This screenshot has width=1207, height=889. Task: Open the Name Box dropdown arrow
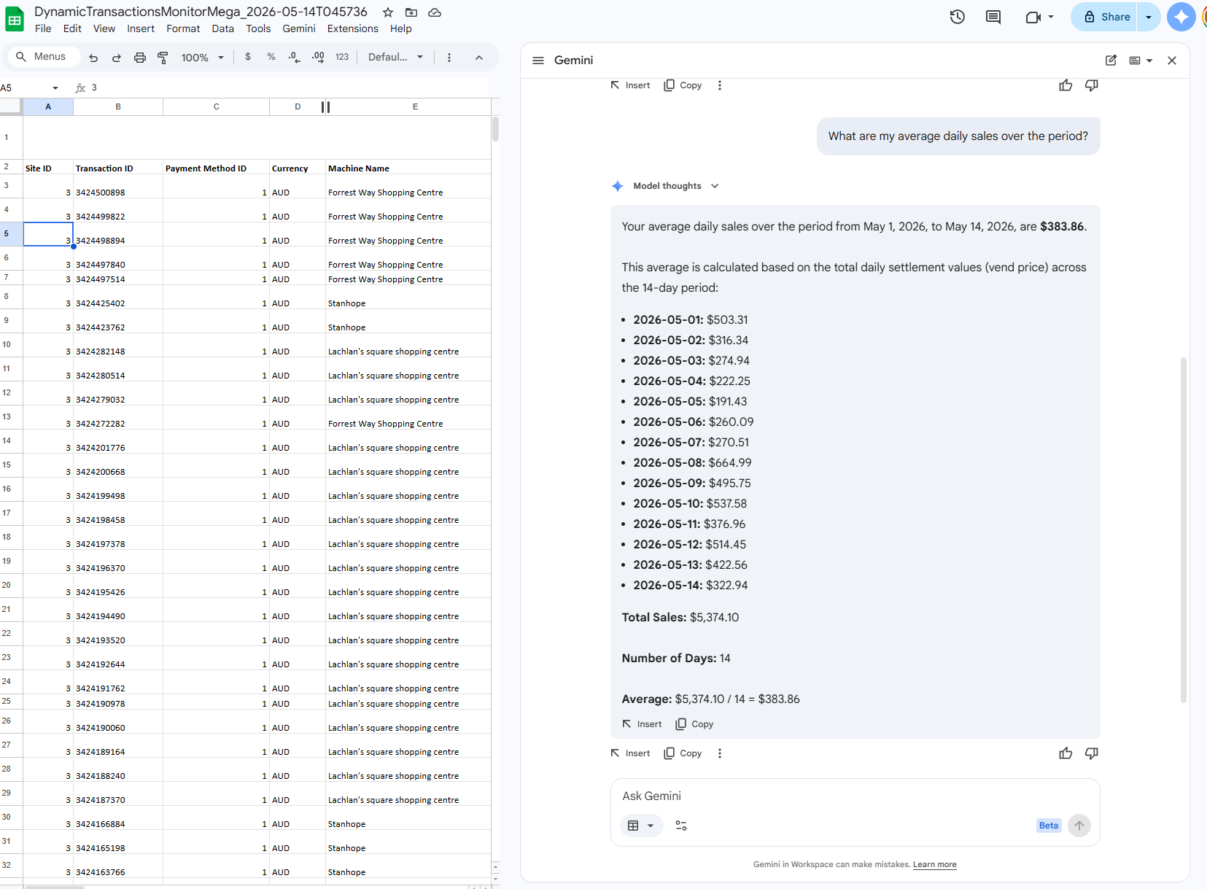click(x=55, y=88)
